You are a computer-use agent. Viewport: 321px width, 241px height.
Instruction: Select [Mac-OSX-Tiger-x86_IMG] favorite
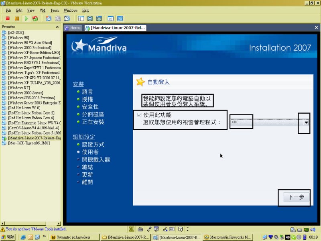click(29, 143)
